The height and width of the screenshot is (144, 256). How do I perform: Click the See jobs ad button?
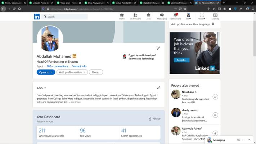click(181, 60)
